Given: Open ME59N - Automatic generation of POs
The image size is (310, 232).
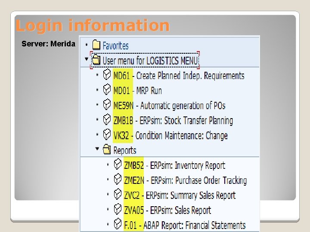Looking at the screenshot, I should pos(170,106).
